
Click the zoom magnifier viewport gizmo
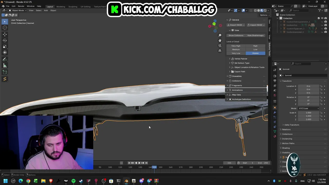tap(220, 35)
